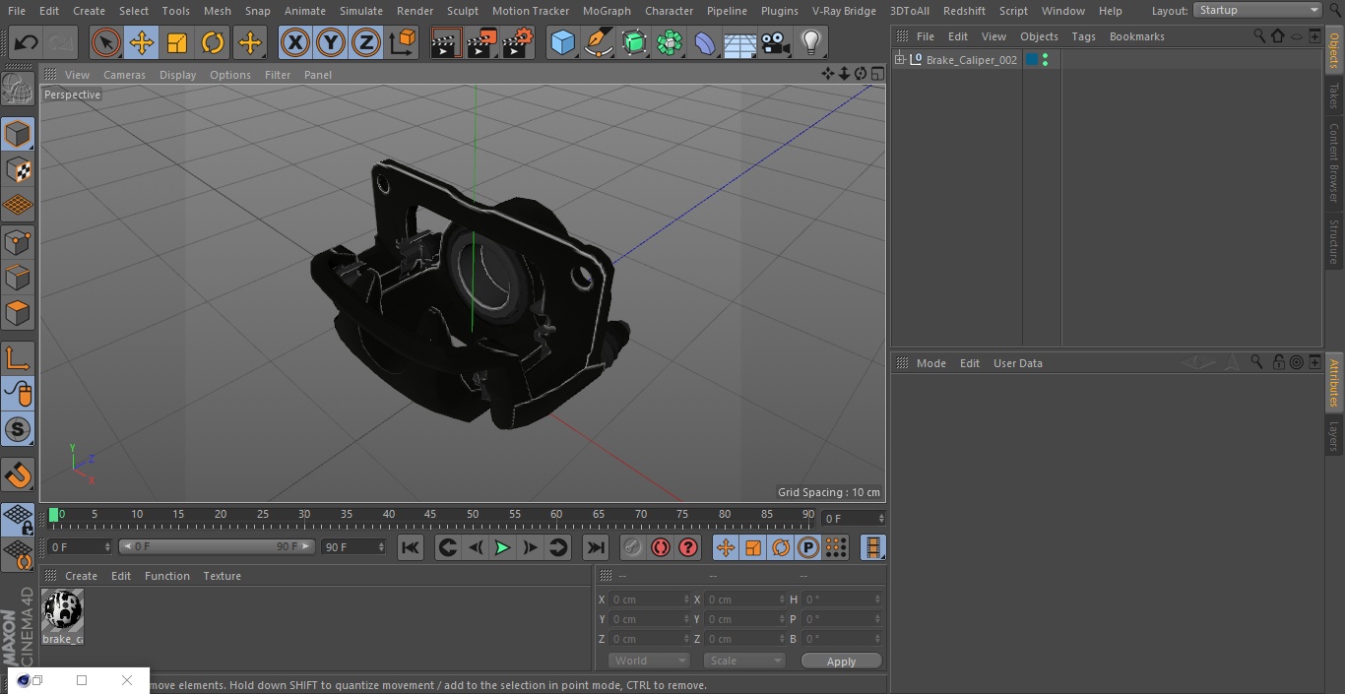Switch to Texture mode icon

pos(18,169)
